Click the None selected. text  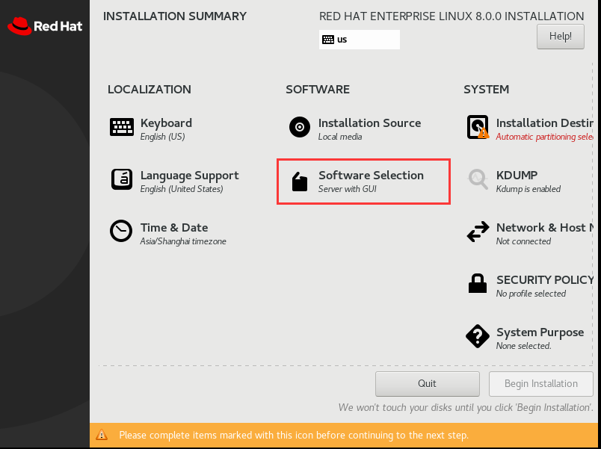523,346
